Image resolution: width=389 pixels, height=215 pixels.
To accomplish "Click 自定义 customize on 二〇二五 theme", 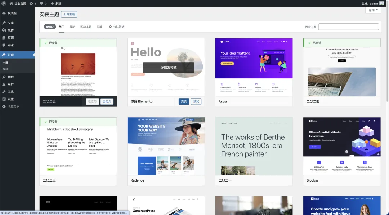I will pyautogui.click(x=107, y=101).
